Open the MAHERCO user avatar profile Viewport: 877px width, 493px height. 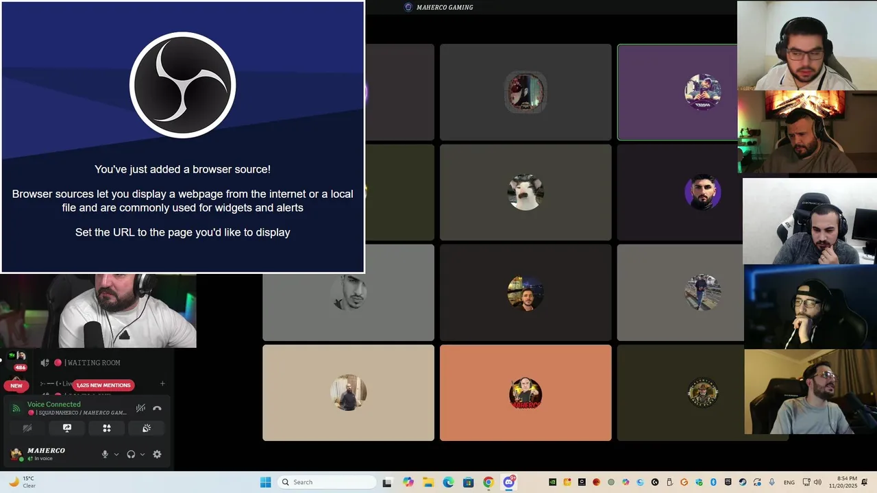tap(16, 454)
